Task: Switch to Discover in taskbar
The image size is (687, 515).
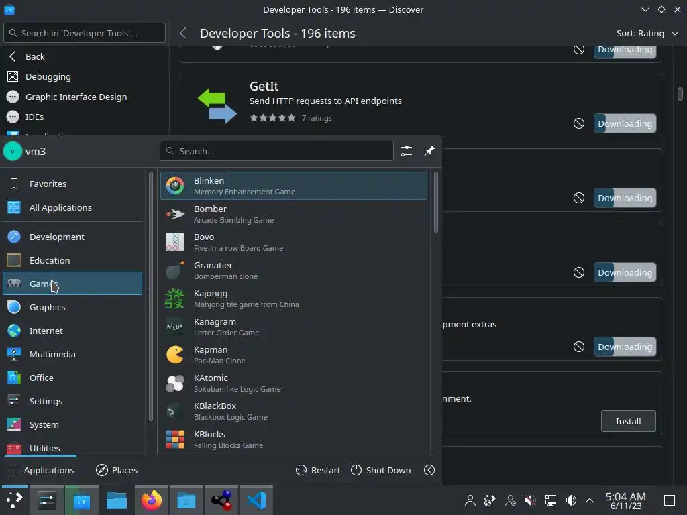Action: point(81,500)
